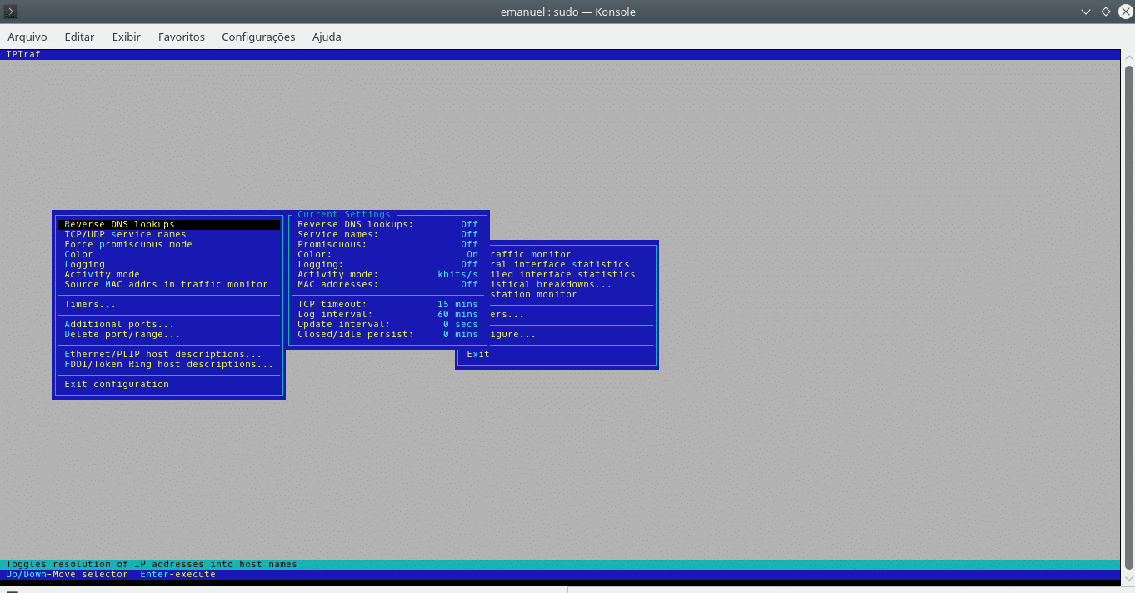Click 'Activity mode:' kbits/s value
The image size is (1135, 593).
pyautogui.click(x=458, y=274)
